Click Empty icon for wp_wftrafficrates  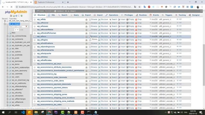tap(127, 60)
